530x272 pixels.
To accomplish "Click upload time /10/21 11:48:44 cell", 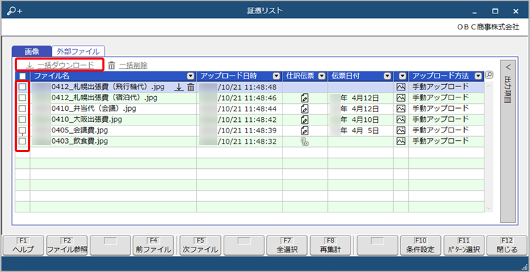I will 240,109.
